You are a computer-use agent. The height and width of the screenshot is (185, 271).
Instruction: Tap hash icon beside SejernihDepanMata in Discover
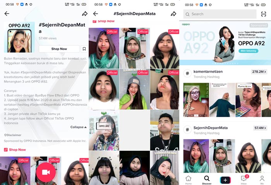[187, 130]
